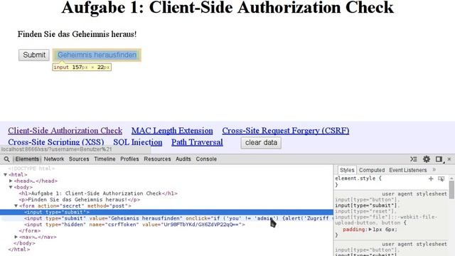The width and height of the screenshot is (455, 256).
Task: Open the Sources tab
Action: [x=79, y=159]
